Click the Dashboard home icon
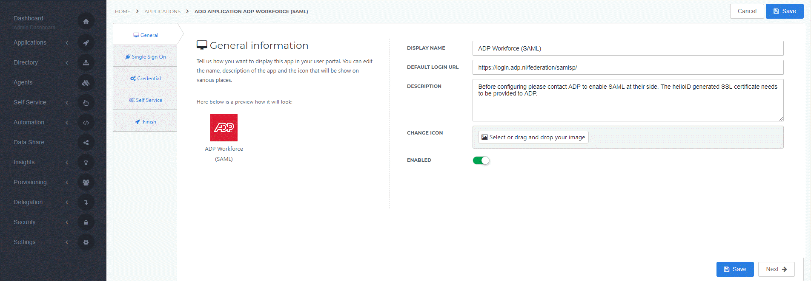Image resolution: width=811 pixels, height=281 pixels. (86, 21)
